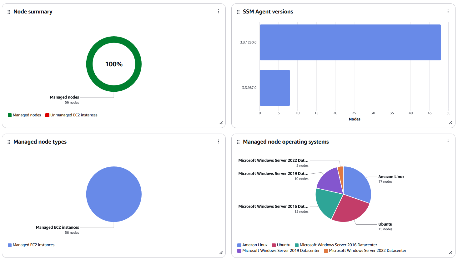458x260 pixels.
Task: Click Managed node operating systems widget title
Action: point(286,142)
